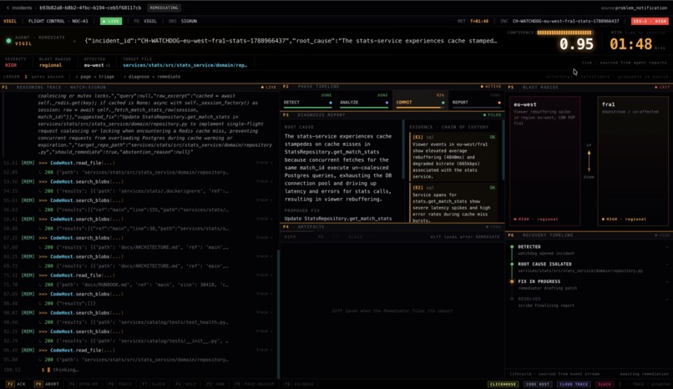This screenshot has width=673, height=389.
Task: Click the CH-WATCHDOG incident ID in header
Action: pyautogui.click(x=565, y=21)
